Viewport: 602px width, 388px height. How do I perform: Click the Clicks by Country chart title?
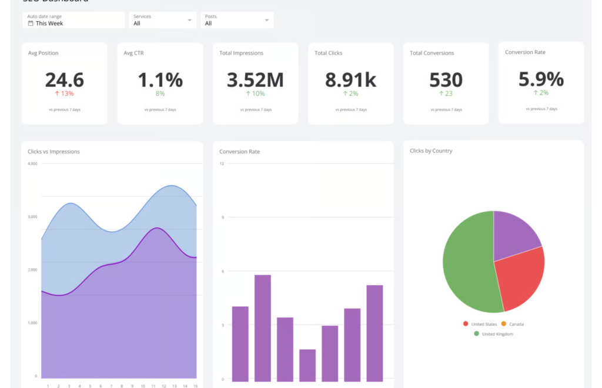[x=431, y=151]
